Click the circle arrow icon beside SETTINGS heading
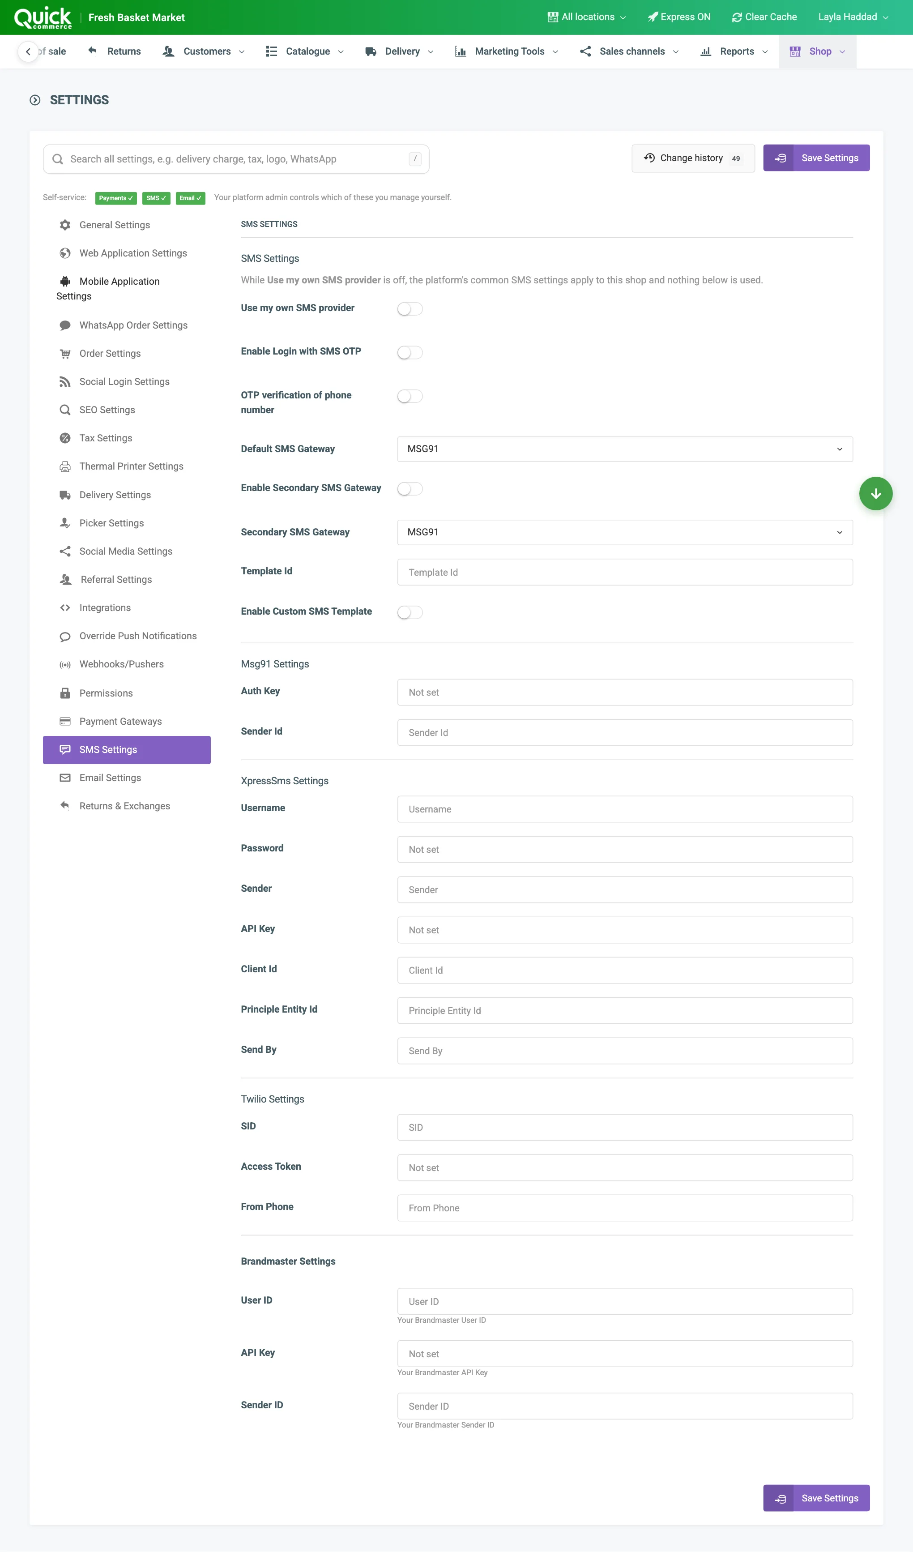Screen dimensions: 913x1552 35,100
